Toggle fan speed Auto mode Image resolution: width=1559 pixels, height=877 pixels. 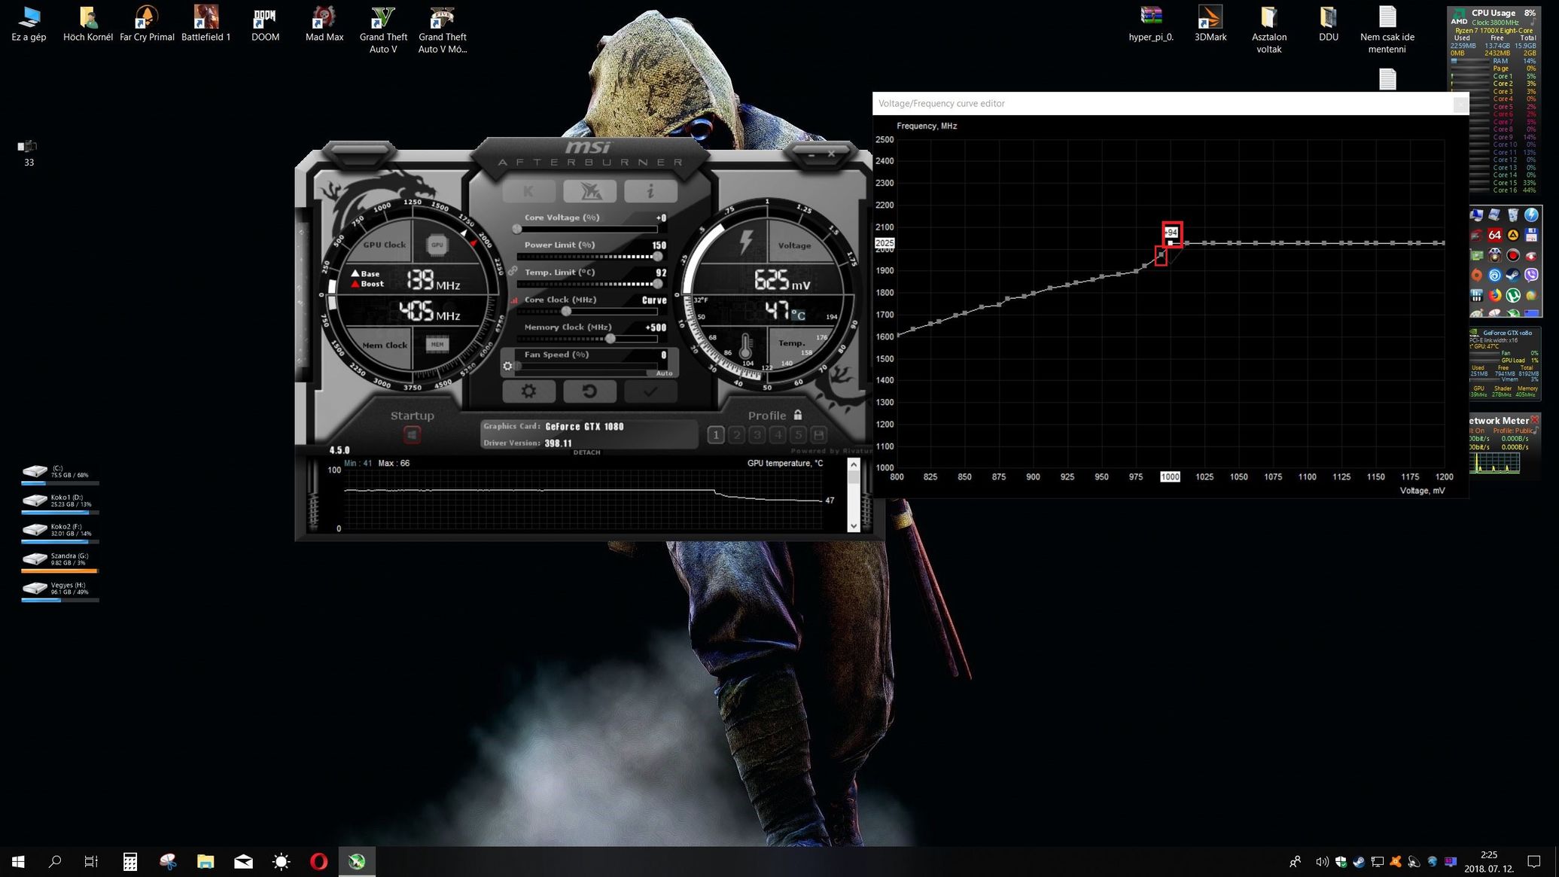(x=664, y=373)
